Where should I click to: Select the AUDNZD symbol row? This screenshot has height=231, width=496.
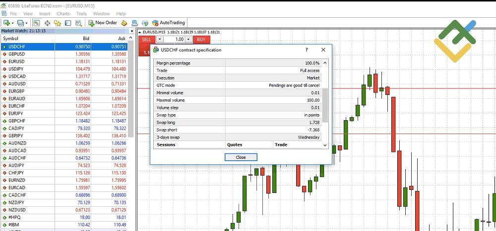[x=64, y=143]
